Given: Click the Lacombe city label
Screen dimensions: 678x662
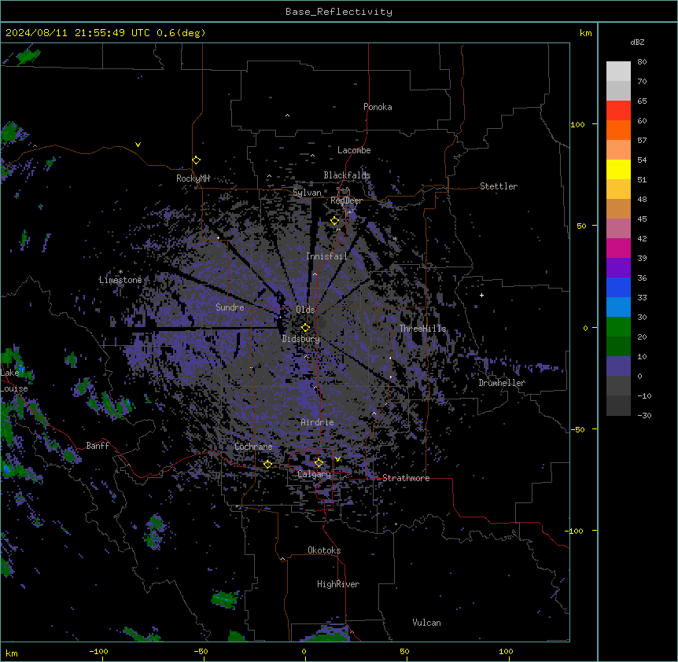Looking at the screenshot, I should click(x=354, y=150).
